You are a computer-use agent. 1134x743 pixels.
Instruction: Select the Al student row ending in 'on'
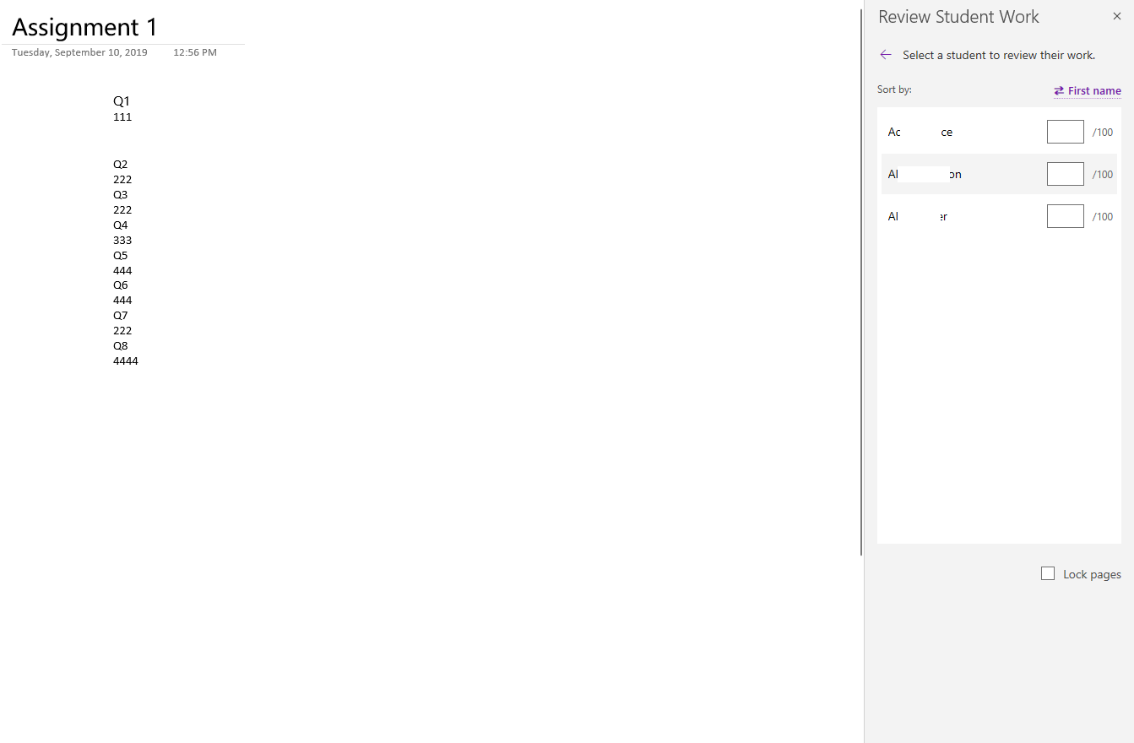pyautogui.click(x=1000, y=174)
